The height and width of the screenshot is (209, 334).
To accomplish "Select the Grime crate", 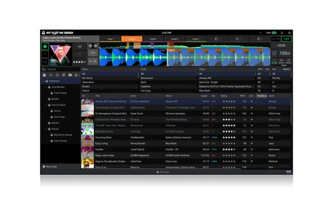I will point(57,111).
